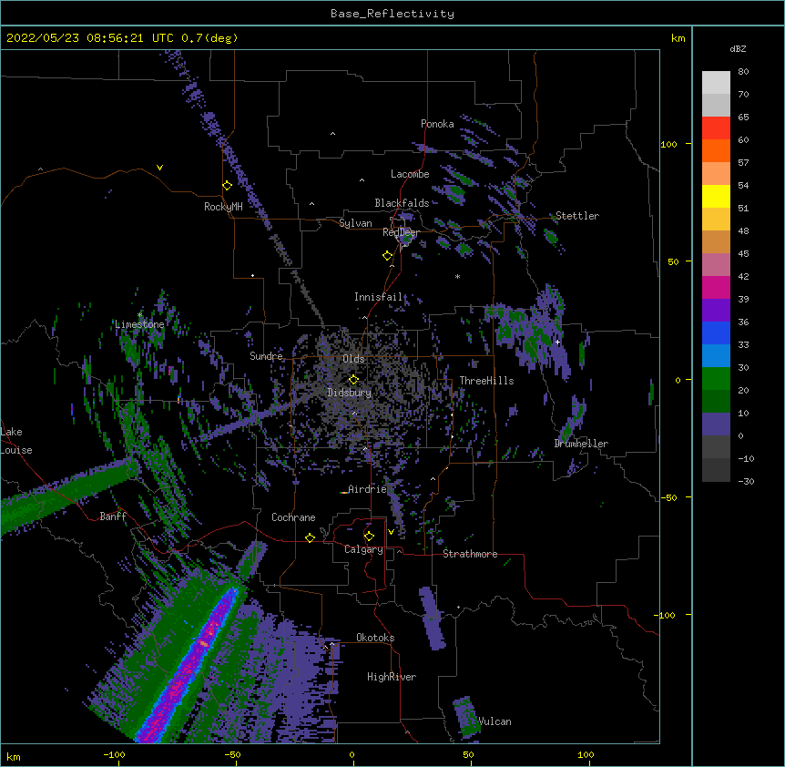
Task: Click the 0 label on the bottom axis
Action: tap(352, 754)
